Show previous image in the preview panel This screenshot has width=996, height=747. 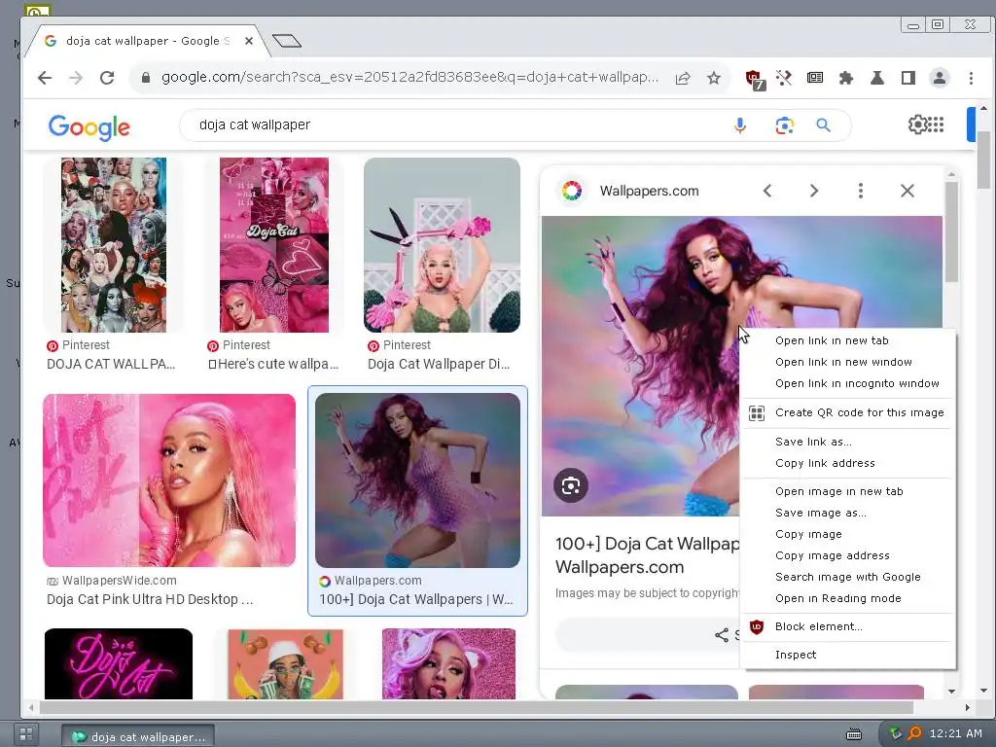(x=767, y=191)
